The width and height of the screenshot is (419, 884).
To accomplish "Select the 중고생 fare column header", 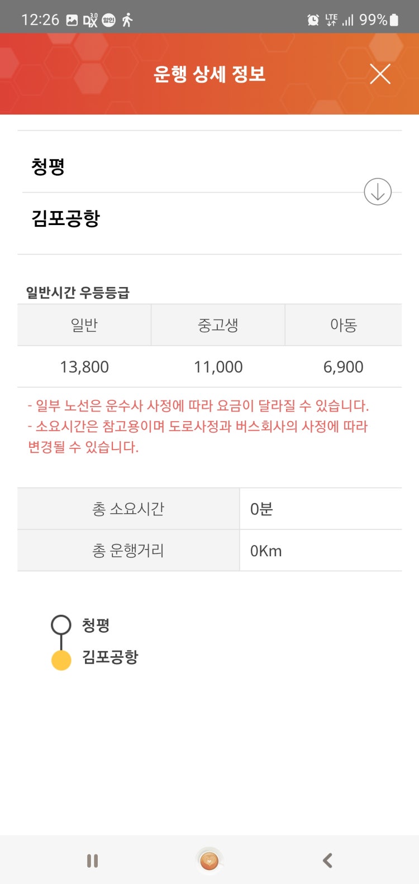I will [218, 325].
